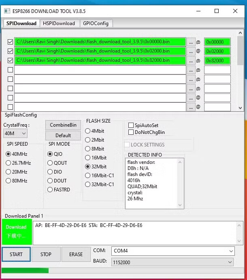
Task: Choose FASTRD SPI mode
Action: [x=50, y=190]
